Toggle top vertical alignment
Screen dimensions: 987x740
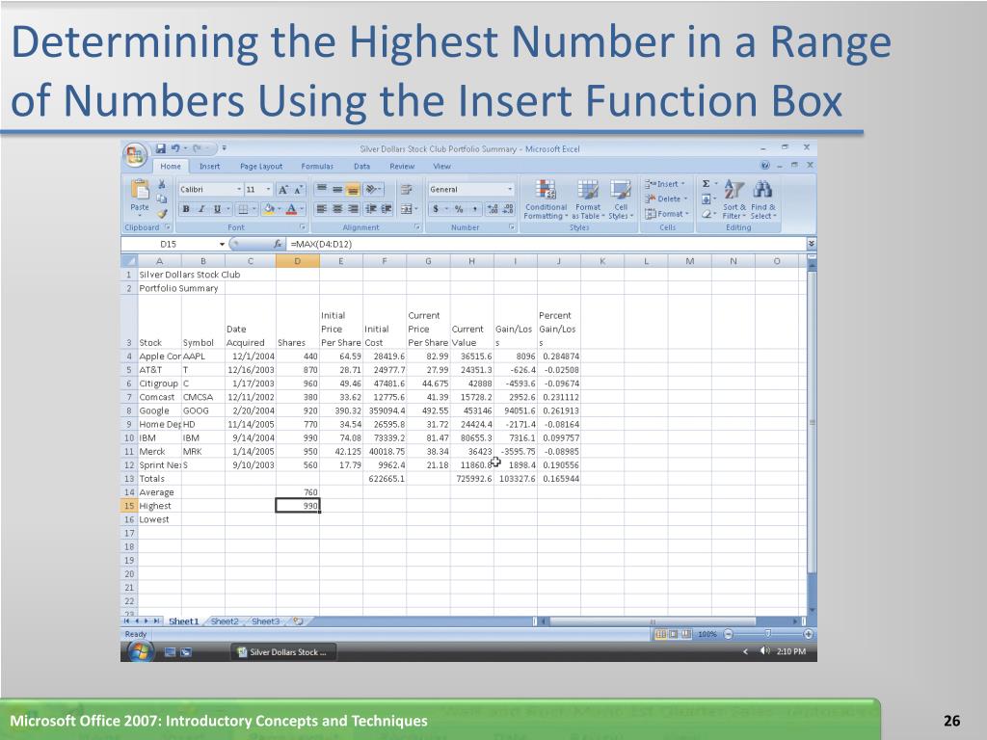[322, 190]
